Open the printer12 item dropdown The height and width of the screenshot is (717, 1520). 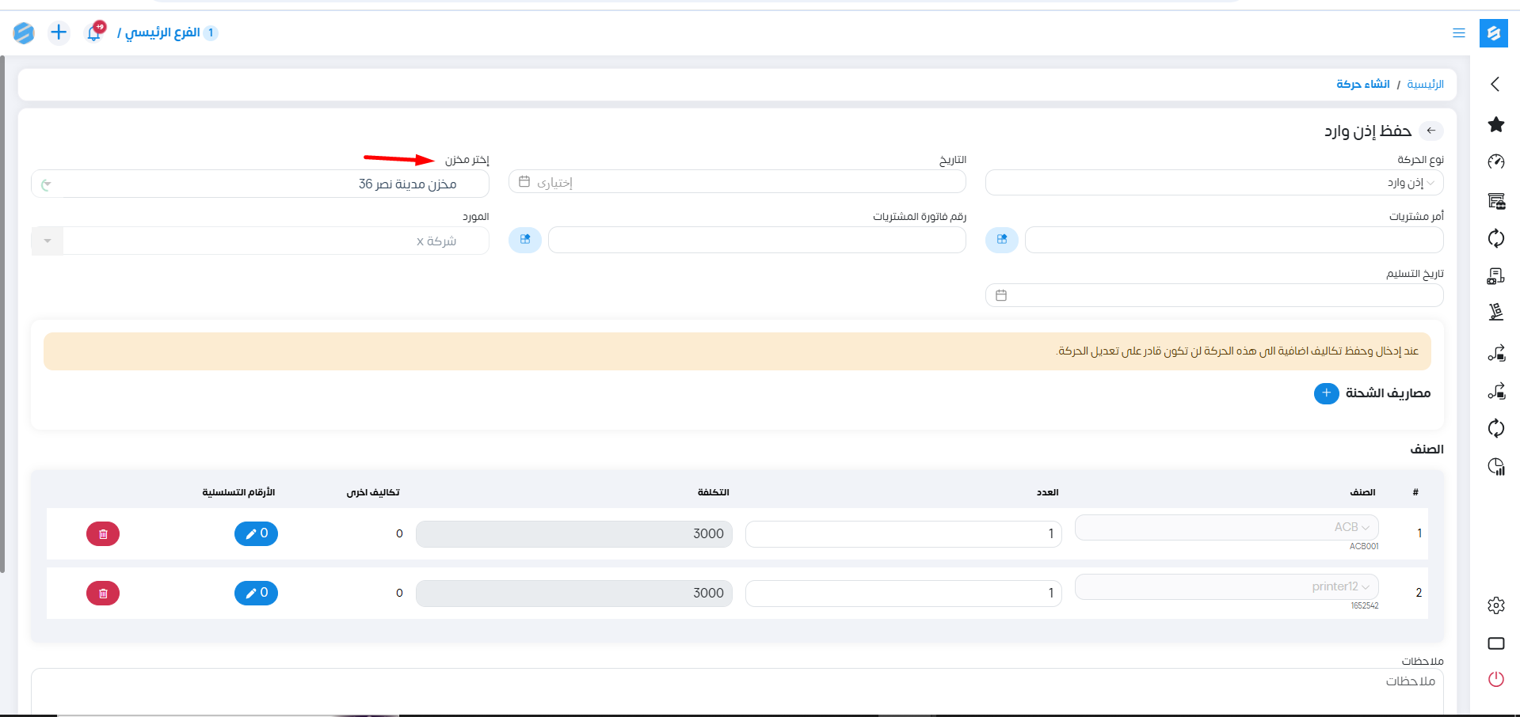(x=1226, y=586)
